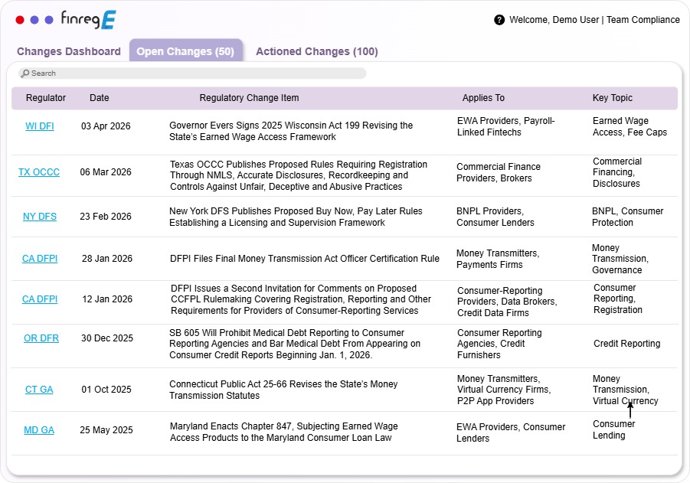The height and width of the screenshot is (483, 690).
Task: Click the help question mark icon
Action: [499, 20]
